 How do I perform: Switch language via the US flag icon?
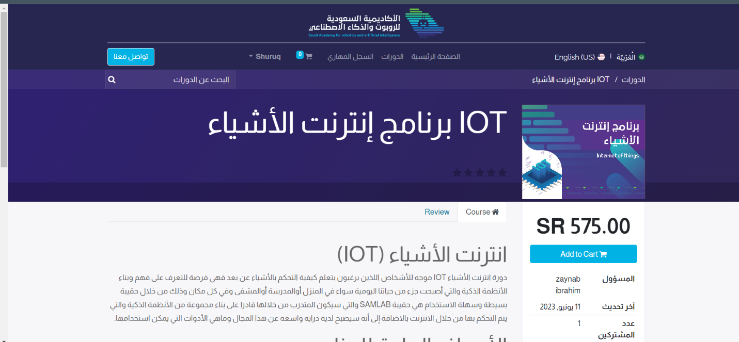click(601, 57)
